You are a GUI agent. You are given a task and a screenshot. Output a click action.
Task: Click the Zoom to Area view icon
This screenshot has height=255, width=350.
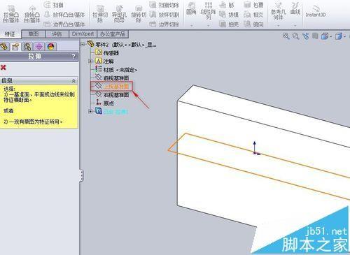[x=296, y=36]
